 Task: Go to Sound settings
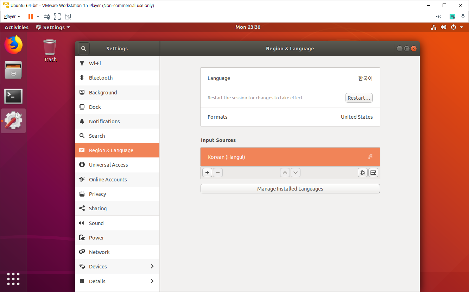(x=117, y=223)
